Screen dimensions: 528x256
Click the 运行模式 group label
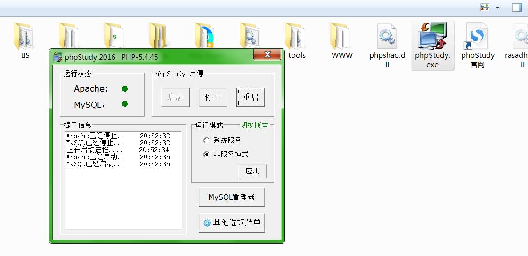click(209, 125)
